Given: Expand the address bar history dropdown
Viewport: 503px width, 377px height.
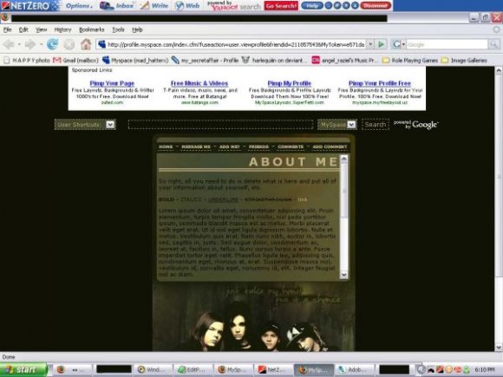Looking at the screenshot, I should [370, 44].
